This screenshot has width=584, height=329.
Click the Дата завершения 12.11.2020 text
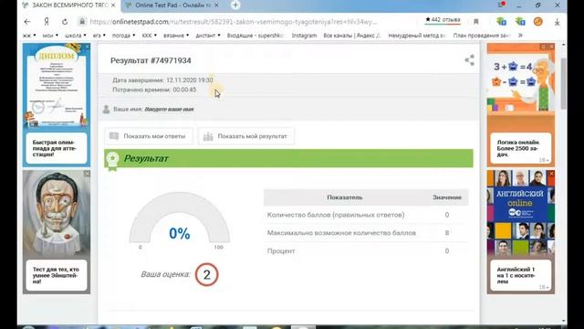(x=162, y=80)
